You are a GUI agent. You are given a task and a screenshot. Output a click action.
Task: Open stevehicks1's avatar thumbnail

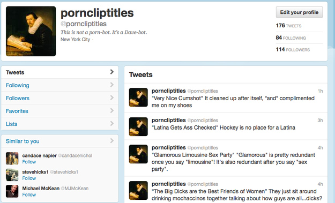tap(12, 175)
